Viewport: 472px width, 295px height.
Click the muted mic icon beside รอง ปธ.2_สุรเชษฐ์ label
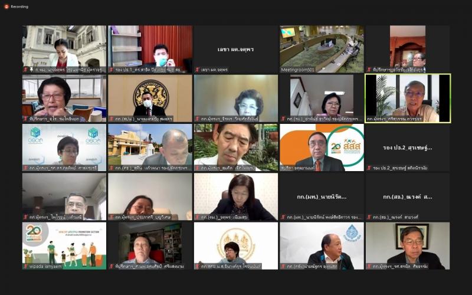pos(369,168)
